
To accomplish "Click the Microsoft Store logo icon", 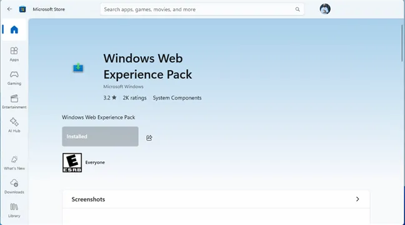I will pos(22,9).
